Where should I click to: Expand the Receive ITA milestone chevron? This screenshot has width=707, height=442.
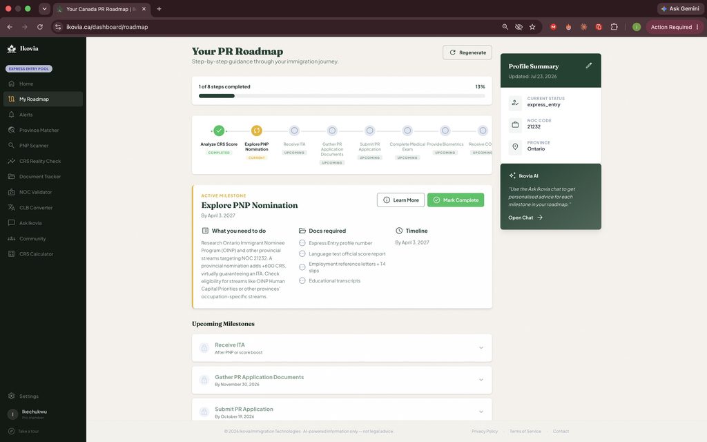[481, 348]
